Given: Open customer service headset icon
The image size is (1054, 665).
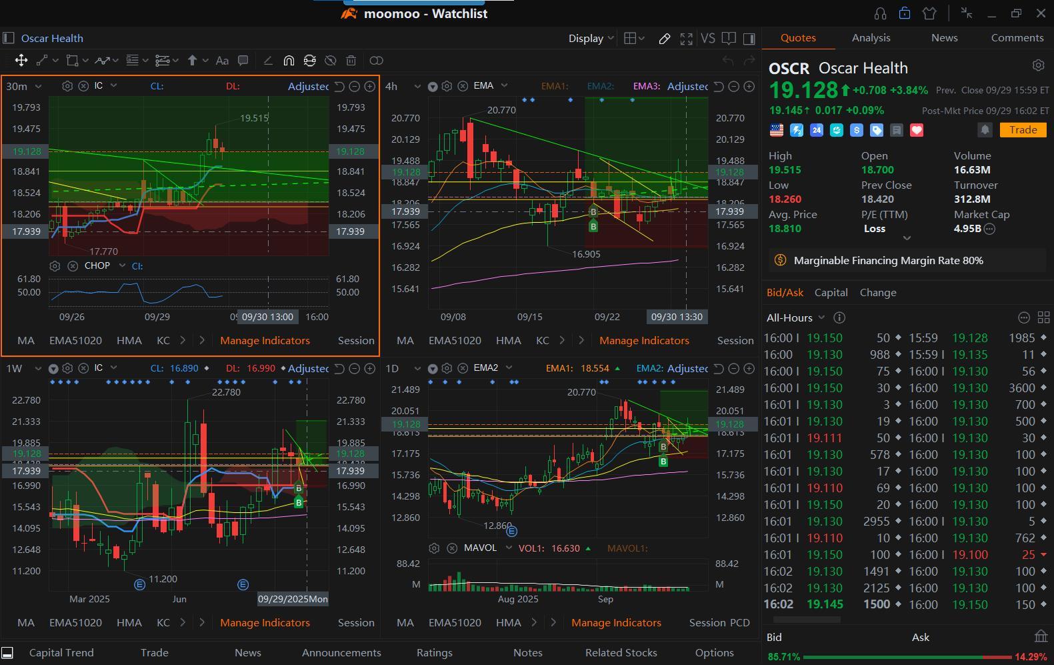Looking at the screenshot, I should pyautogui.click(x=880, y=13).
